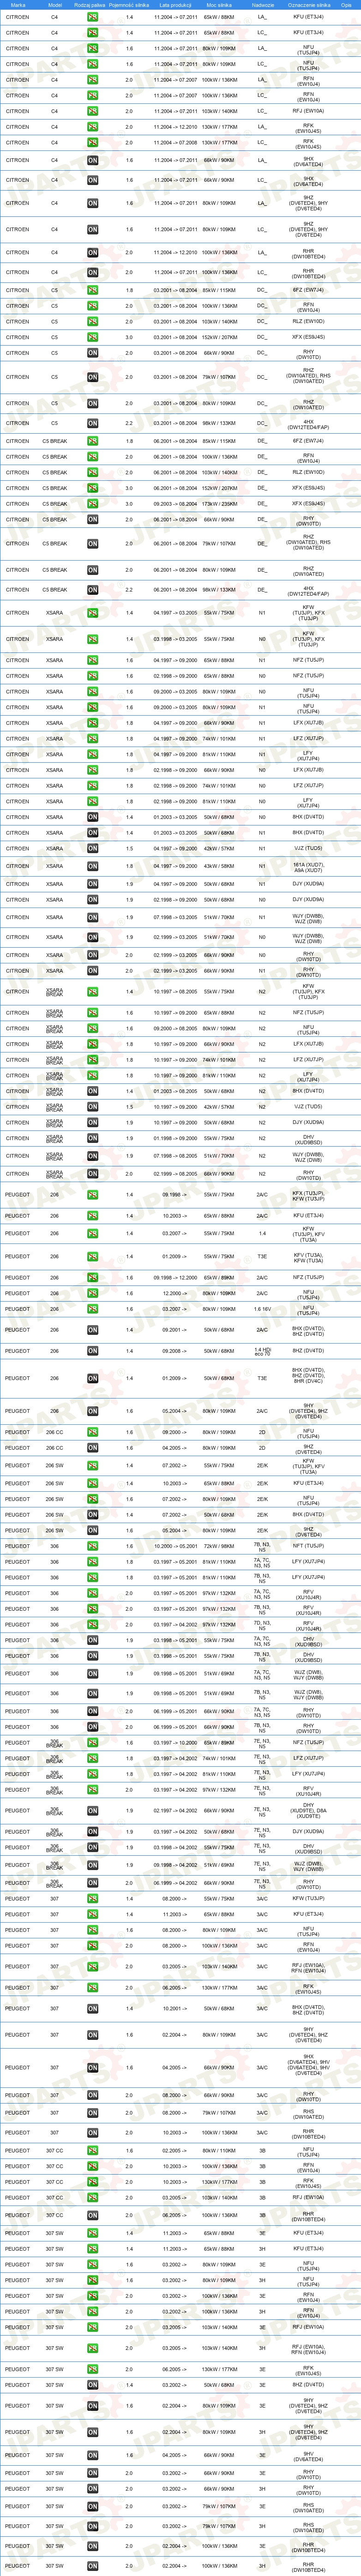Click diesel ON icon in XSARA BREAK VJZ 1.5 row
This screenshot has height=2576, width=361.
click(92, 1107)
